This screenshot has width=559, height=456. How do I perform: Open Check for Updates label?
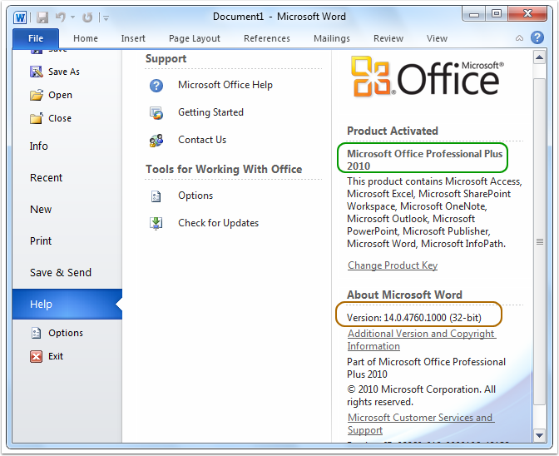point(218,223)
